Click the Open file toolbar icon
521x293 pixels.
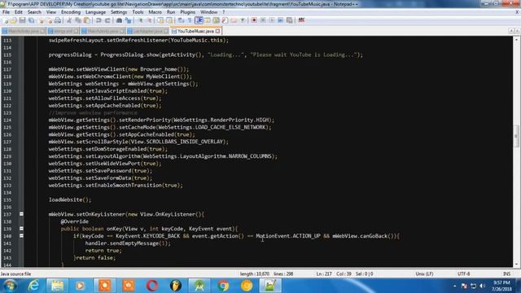pos(14,20)
